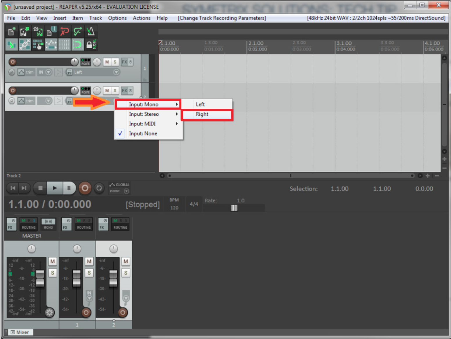Click the playback Rate slider handle
This screenshot has height=339, width=451.
[x=234, y=208]
